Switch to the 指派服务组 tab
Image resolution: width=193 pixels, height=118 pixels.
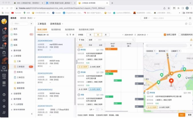(x=56, y=30)
